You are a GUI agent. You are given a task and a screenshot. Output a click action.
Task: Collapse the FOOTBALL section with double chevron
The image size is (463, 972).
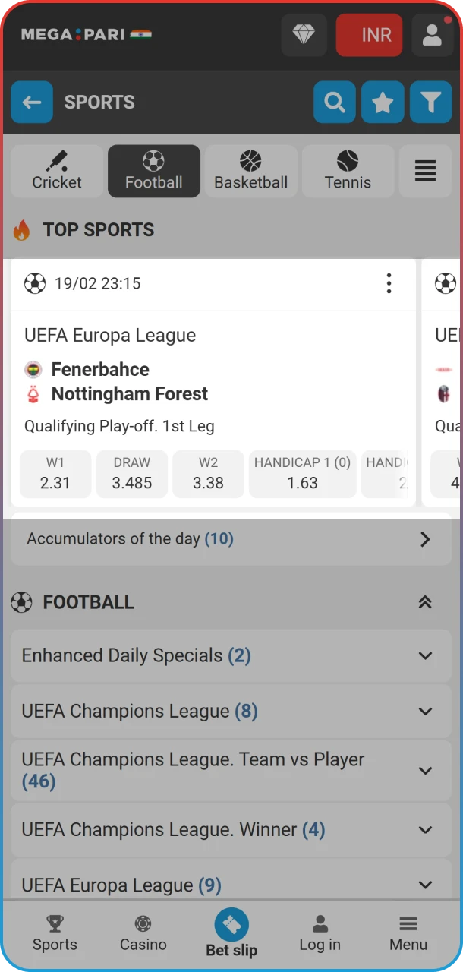(426, 602)
